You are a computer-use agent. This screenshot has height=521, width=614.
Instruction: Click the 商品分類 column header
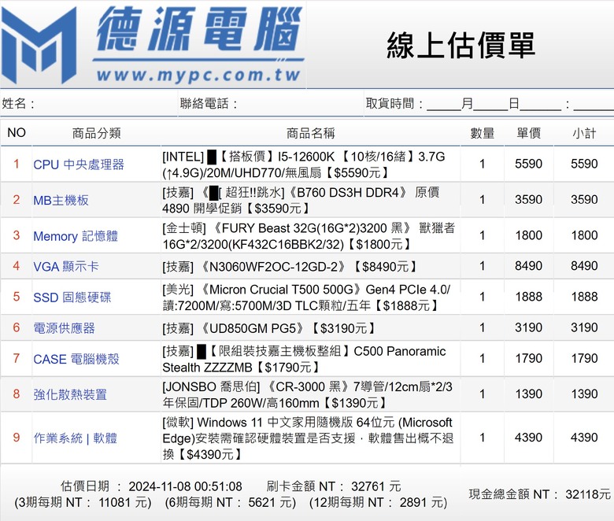click(96, 133)
